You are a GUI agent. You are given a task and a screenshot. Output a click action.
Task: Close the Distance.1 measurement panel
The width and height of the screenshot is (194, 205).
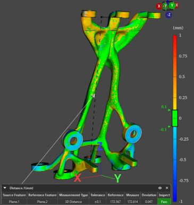pos(167,188)
